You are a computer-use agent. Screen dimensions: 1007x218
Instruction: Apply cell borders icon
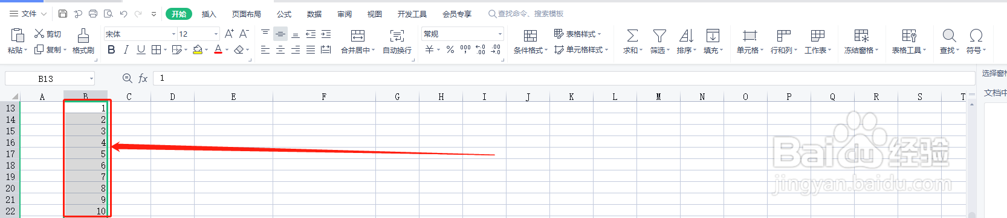[156, 49]
